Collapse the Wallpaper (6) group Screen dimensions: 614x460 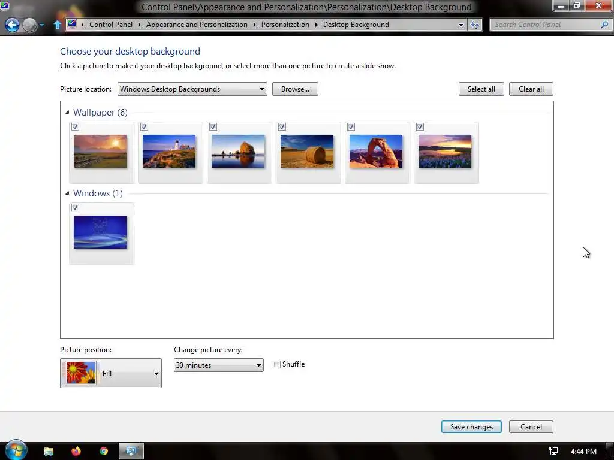click(67, 112)
